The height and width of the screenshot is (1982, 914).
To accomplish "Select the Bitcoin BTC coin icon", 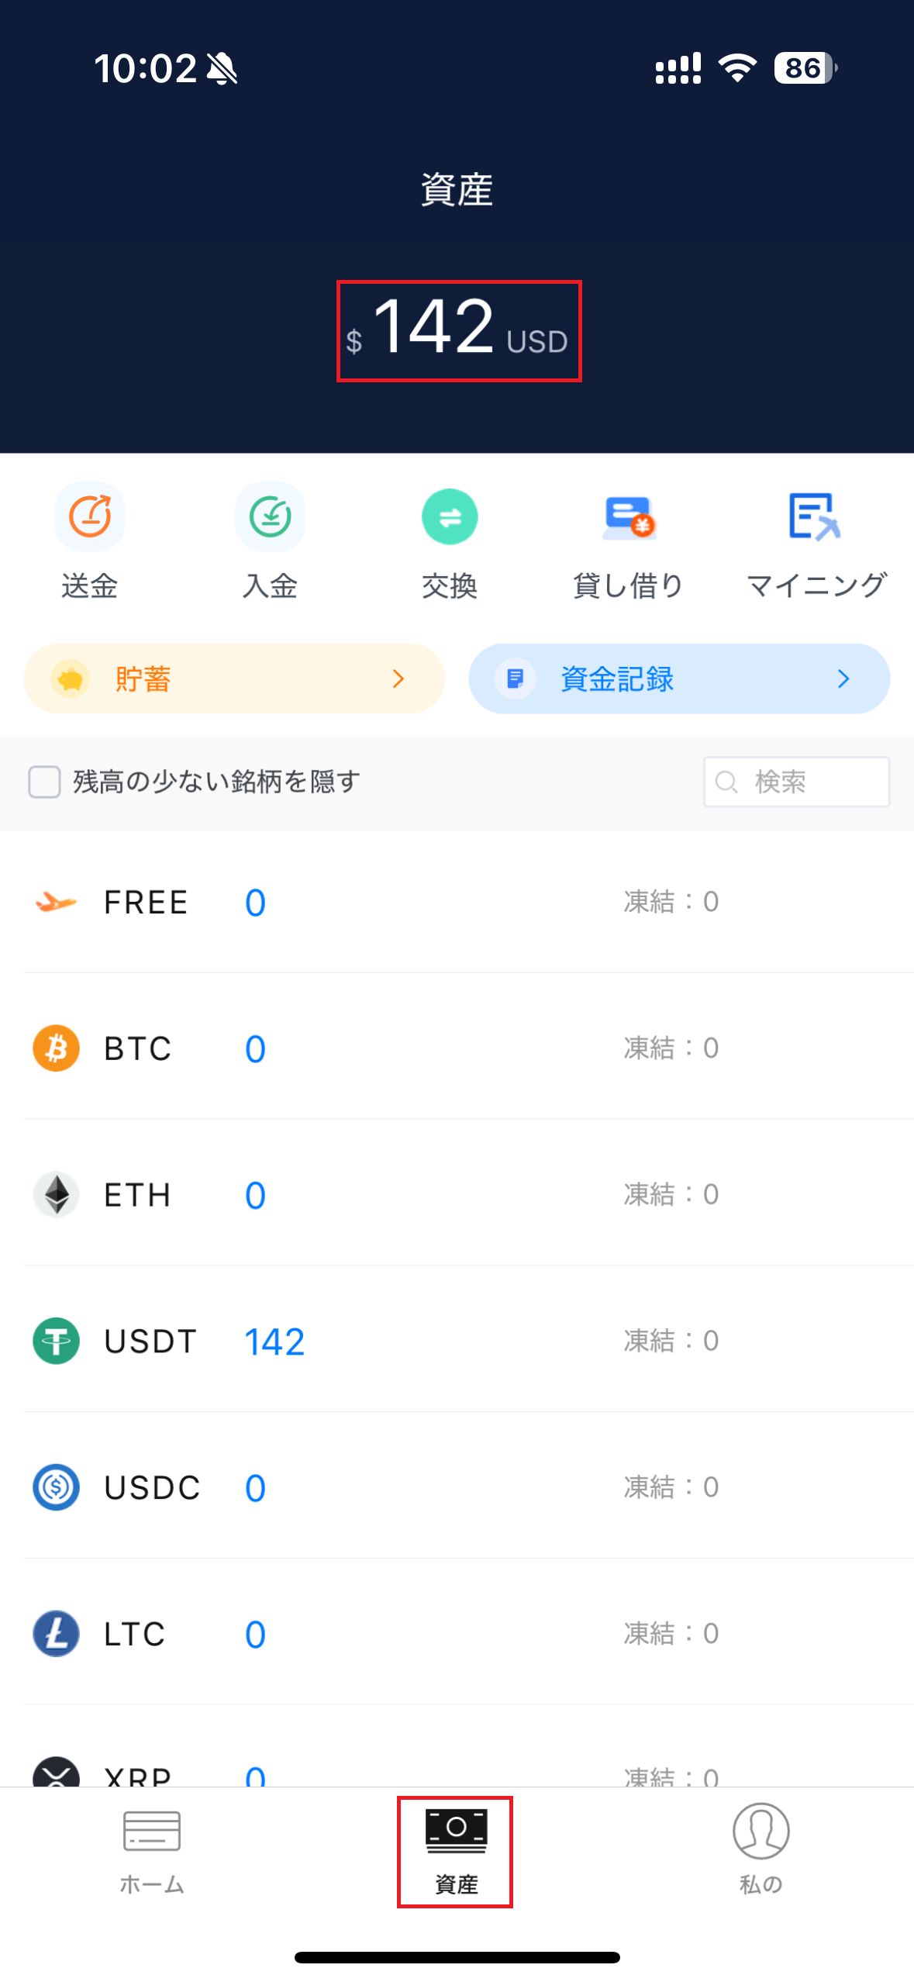I will click(56, 1048).
